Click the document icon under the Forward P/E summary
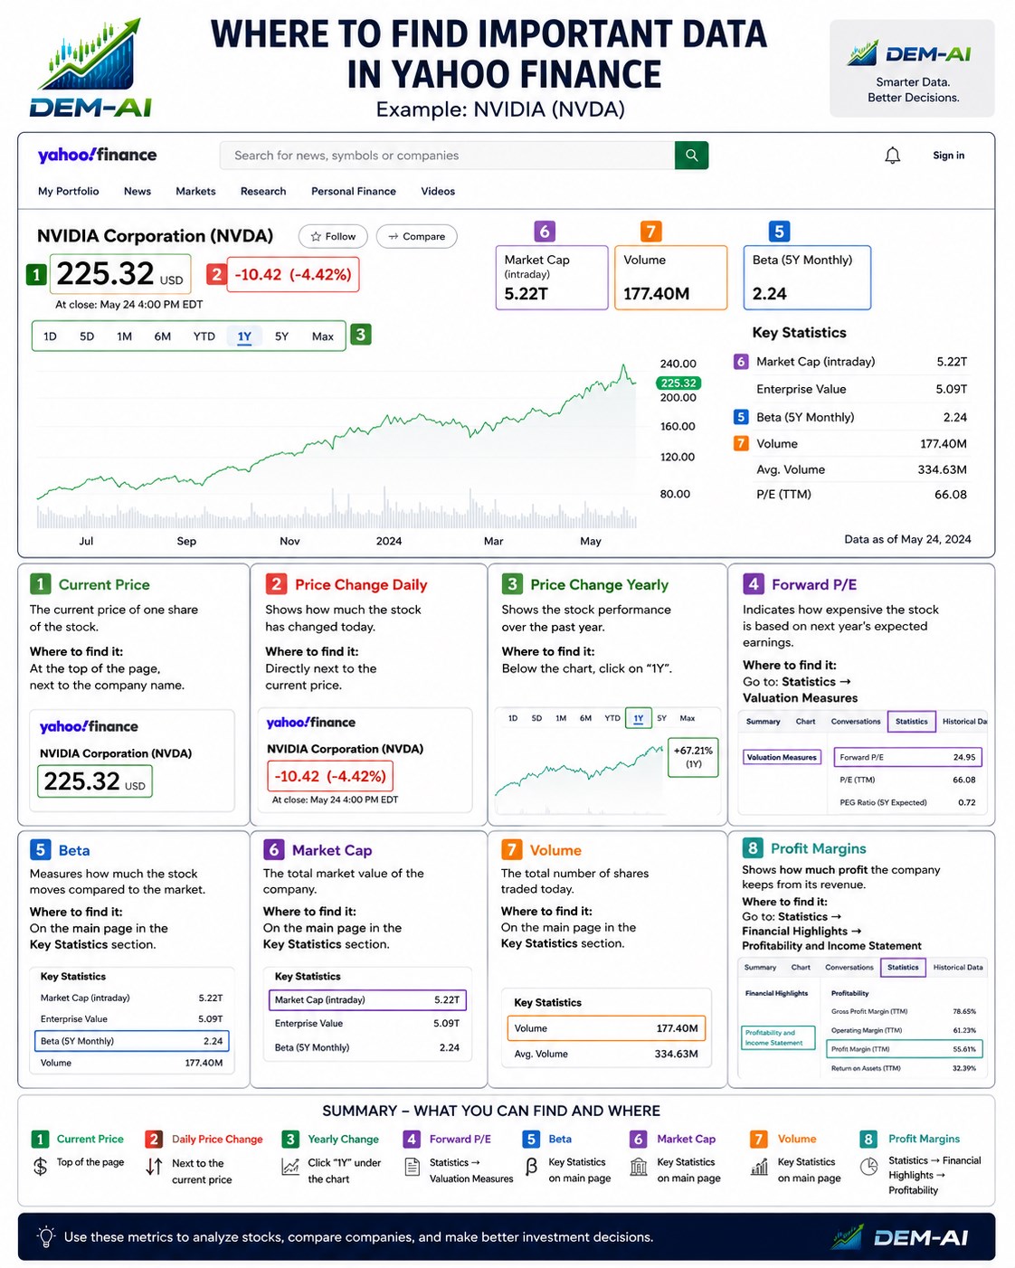Image resolution: width=1015 pixels, height=1268 pixels. point(412,1167)
